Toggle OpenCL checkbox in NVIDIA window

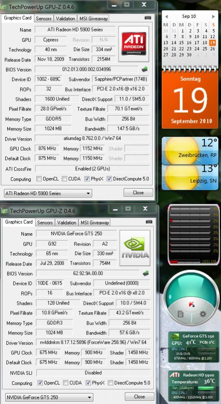click(40, 382)
